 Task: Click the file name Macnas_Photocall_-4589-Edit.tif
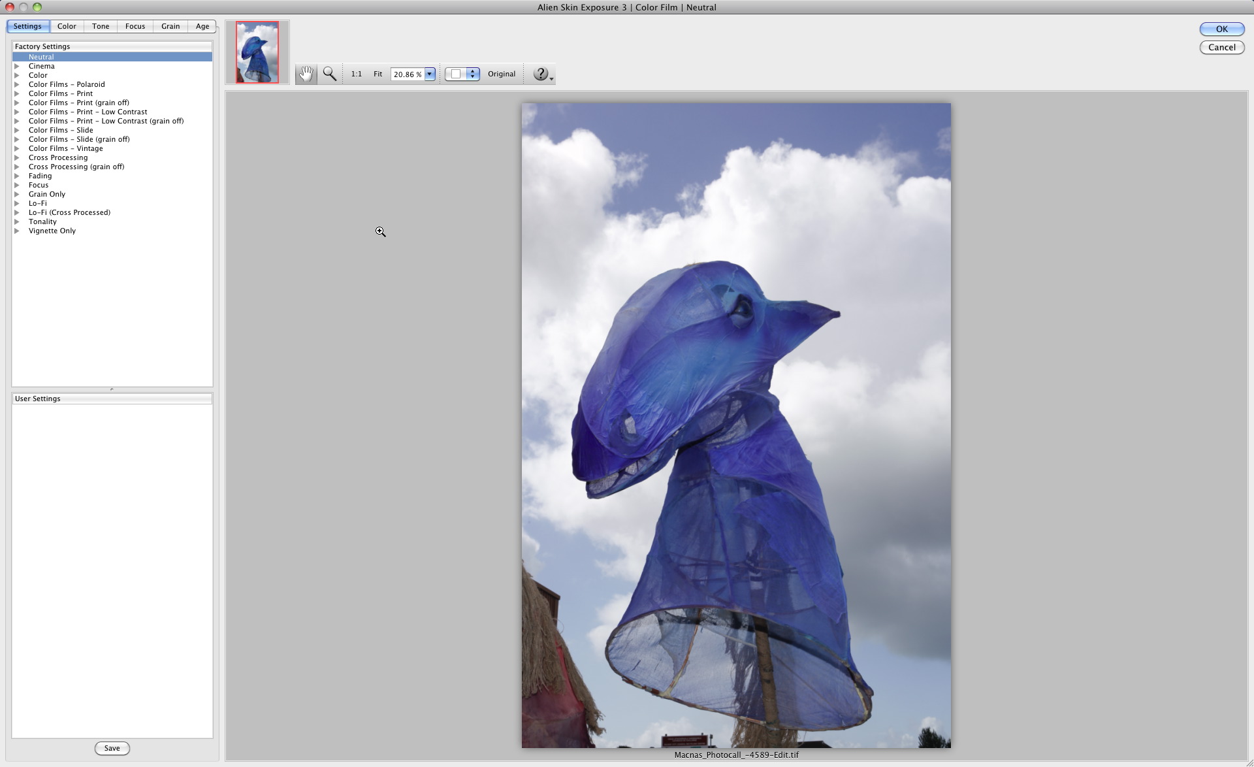coord(736,755)
